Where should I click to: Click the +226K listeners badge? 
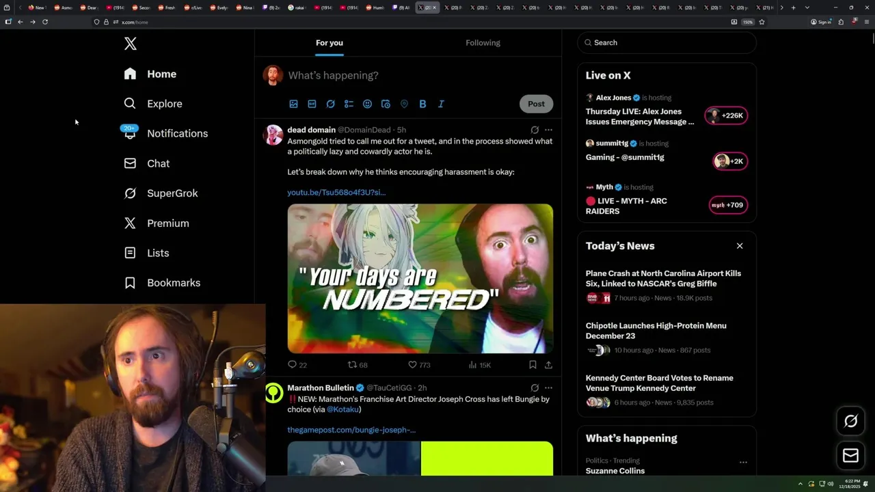click(727, 115)
